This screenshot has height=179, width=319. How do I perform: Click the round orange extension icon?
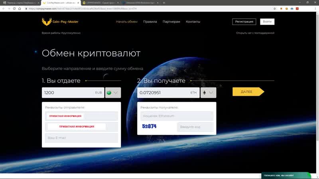click(x=287, y=8)
